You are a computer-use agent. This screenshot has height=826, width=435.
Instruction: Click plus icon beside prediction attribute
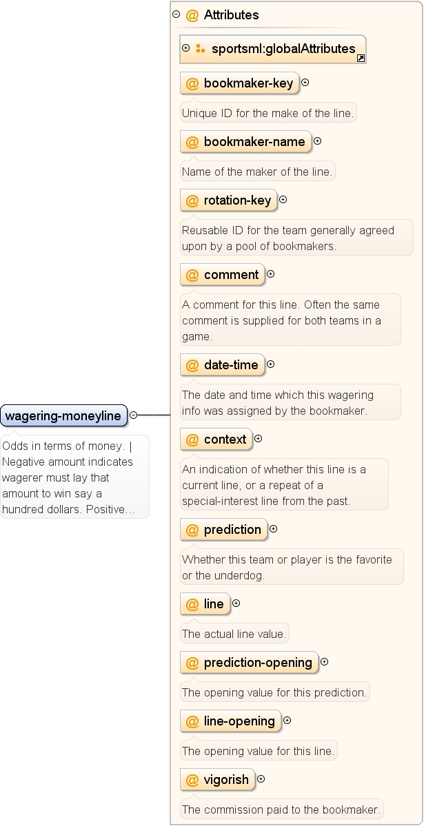[x=273, y=529]
